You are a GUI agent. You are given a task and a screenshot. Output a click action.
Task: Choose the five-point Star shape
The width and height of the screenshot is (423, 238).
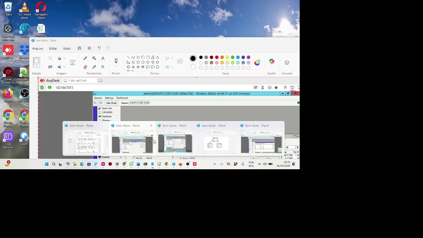138,67
